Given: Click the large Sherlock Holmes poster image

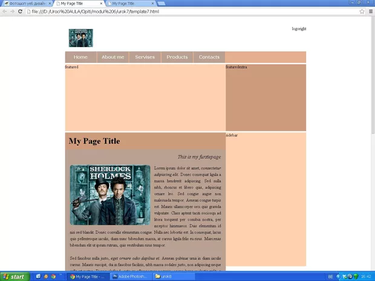Looking at the screenshot, I should pos(110,195).
